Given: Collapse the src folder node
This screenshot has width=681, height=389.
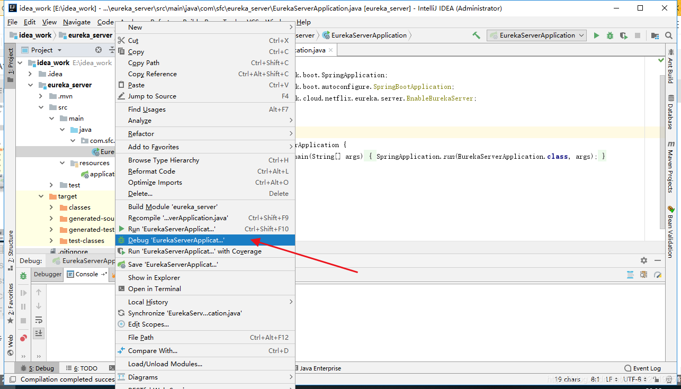Looking at the screenshot, I should pyautogui.click(x=41, y=107).
